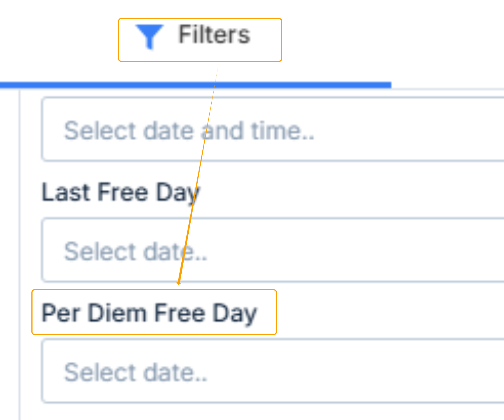Click the gray divider right of blue underline
The height and width of the screenshot is (420, 504).
448,89
